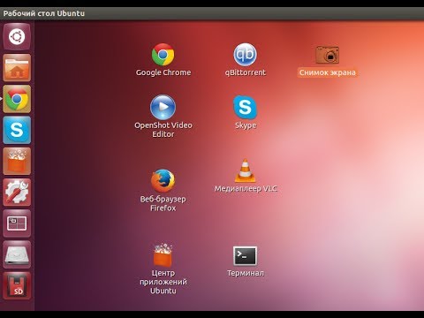Launch Skype from the launcher sidebar
The width and height of the screenshot is (424, 318).
click(x=17, y=130)
